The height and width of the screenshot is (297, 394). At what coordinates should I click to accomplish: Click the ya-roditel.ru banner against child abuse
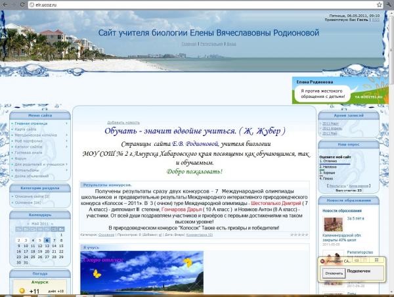[340, 91]
